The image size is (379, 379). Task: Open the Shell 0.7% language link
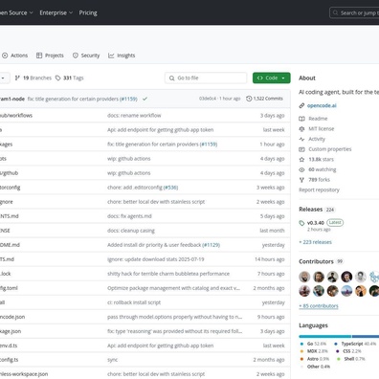[351, 359]
